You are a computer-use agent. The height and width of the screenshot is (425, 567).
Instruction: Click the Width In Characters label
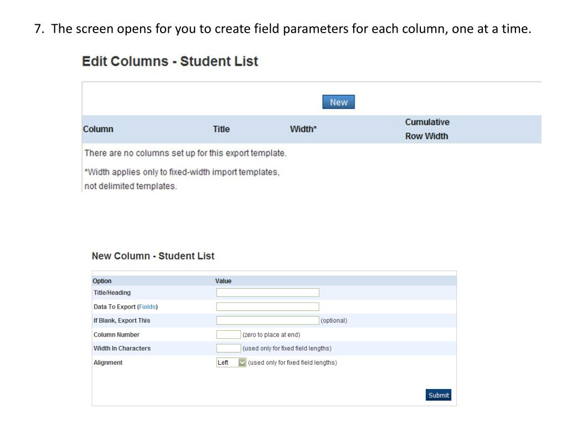click(122, 348)
